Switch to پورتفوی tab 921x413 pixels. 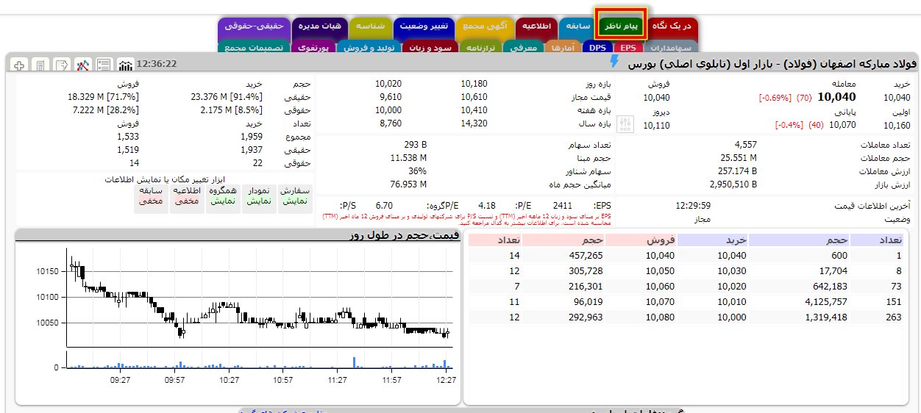(315, 48)
